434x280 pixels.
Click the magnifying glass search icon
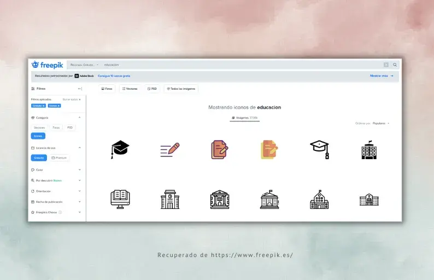coord(395,65)
